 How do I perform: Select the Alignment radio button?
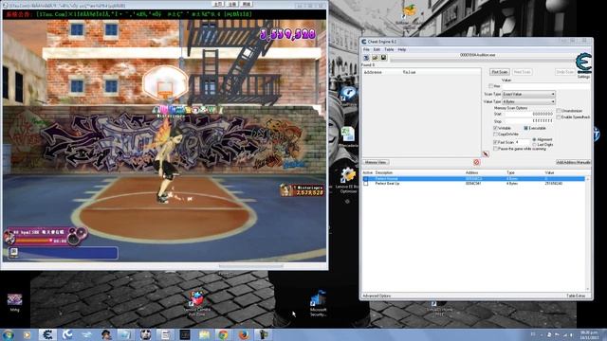[x=534, y=139]
